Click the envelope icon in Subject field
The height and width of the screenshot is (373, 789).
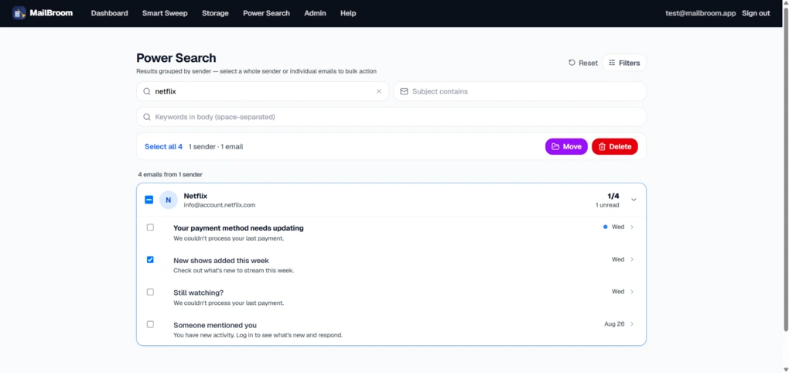(404, 91)
